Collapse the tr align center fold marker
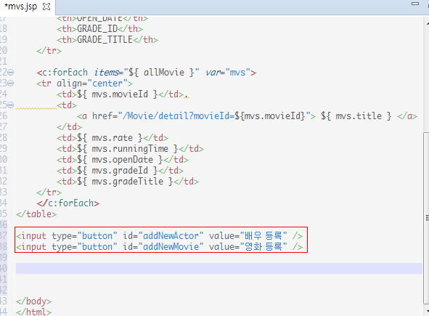 tap(10, 84)
